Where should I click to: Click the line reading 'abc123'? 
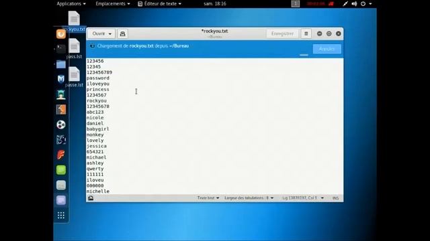click(95, 112)
